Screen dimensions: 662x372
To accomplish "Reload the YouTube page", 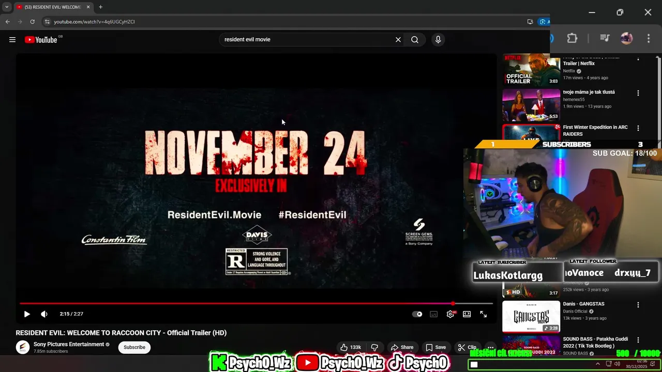I will click(x=32, y=22).
